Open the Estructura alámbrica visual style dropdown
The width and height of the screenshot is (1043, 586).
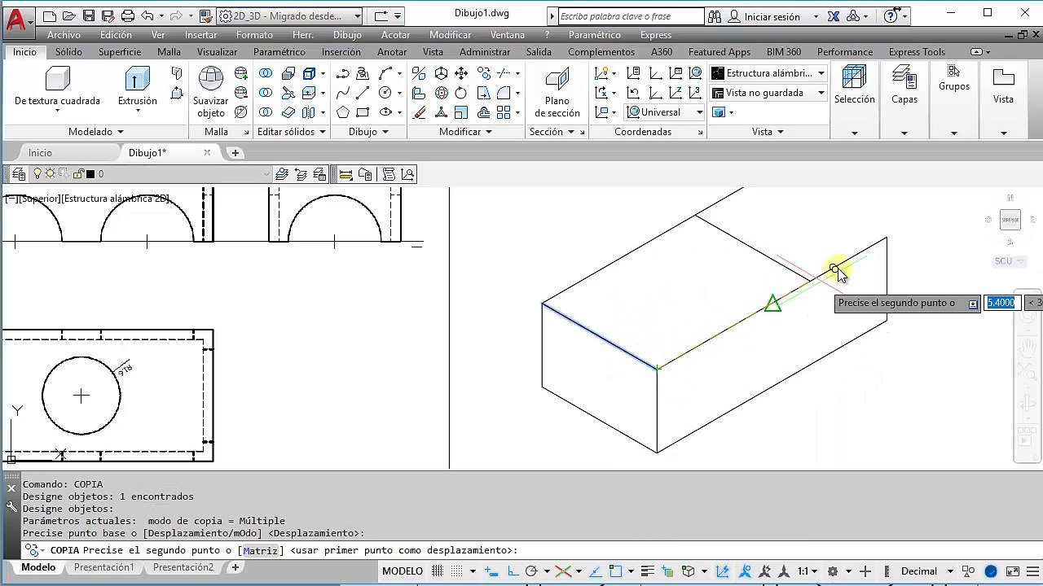tap(768, 73)
